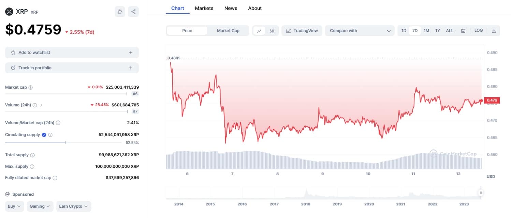The height and width of the screenshot is (221, 511).
Task: Open the Compare with dropdown
Action: click(x=360, y=31)
